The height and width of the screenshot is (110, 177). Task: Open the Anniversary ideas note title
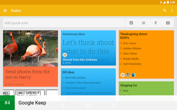[x=74, y=34]
